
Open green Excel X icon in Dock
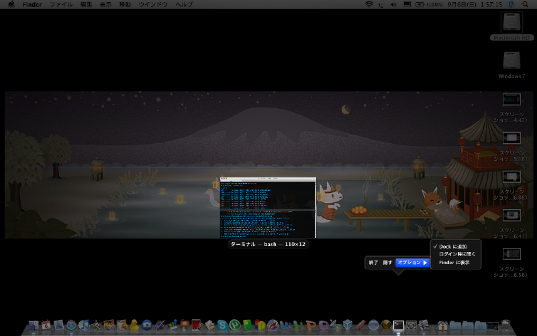[x=298, y=325]
